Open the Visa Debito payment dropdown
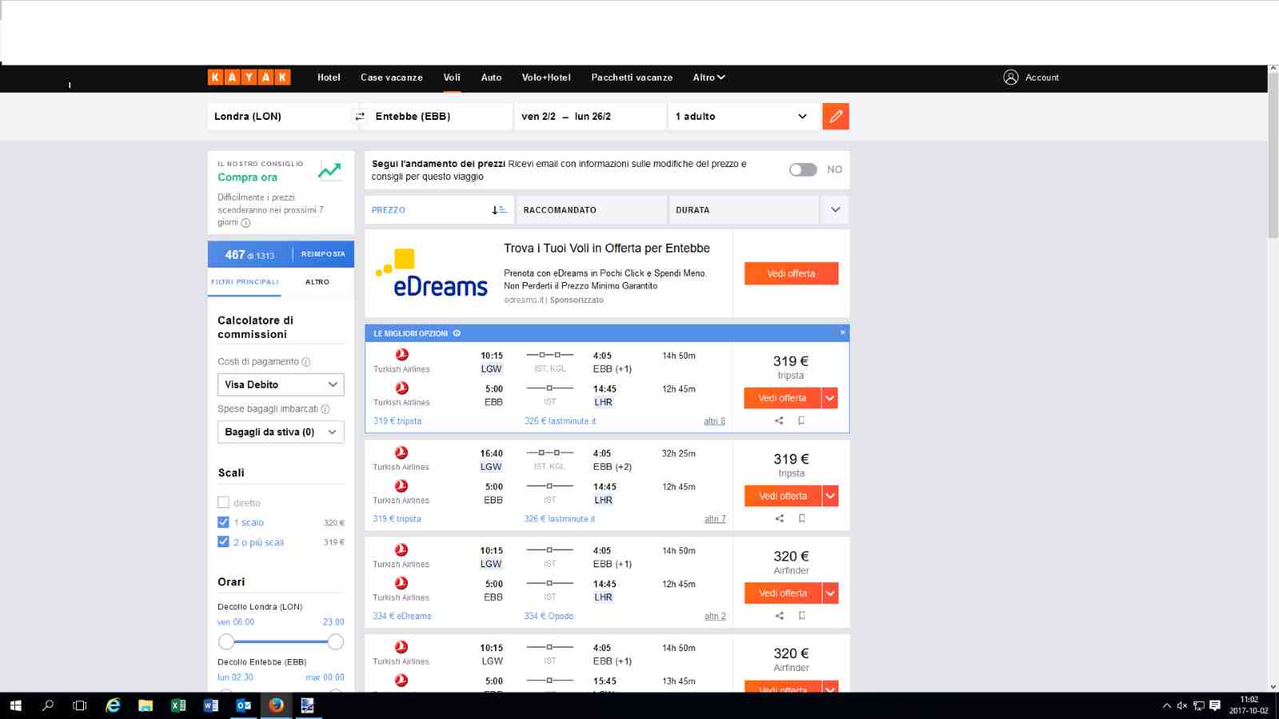1279x719 pixels. (x=281, y=384)
